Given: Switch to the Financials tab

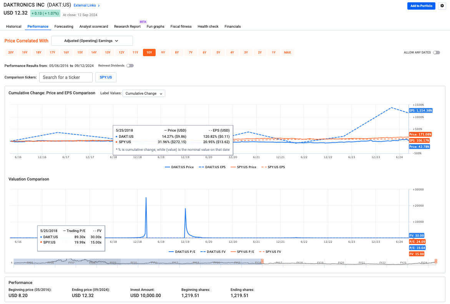Looking at the screenshot, I should coord(232,27).
